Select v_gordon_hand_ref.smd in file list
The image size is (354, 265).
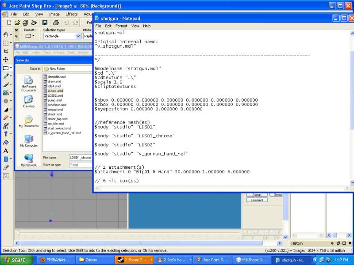[x=62, y=133]
